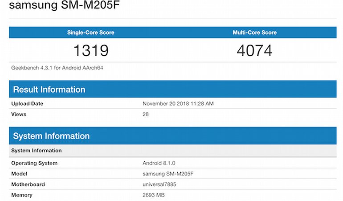Click the Android 8.1.0 value
The width and height of the screenshot is (343, 201).
156,163
